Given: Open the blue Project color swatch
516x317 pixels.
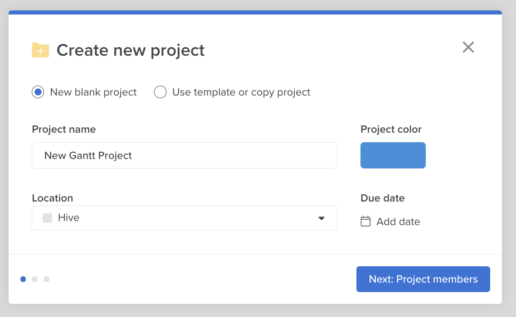Looking at the screenshot, I should pyautogui.click(x=393, y=155).
